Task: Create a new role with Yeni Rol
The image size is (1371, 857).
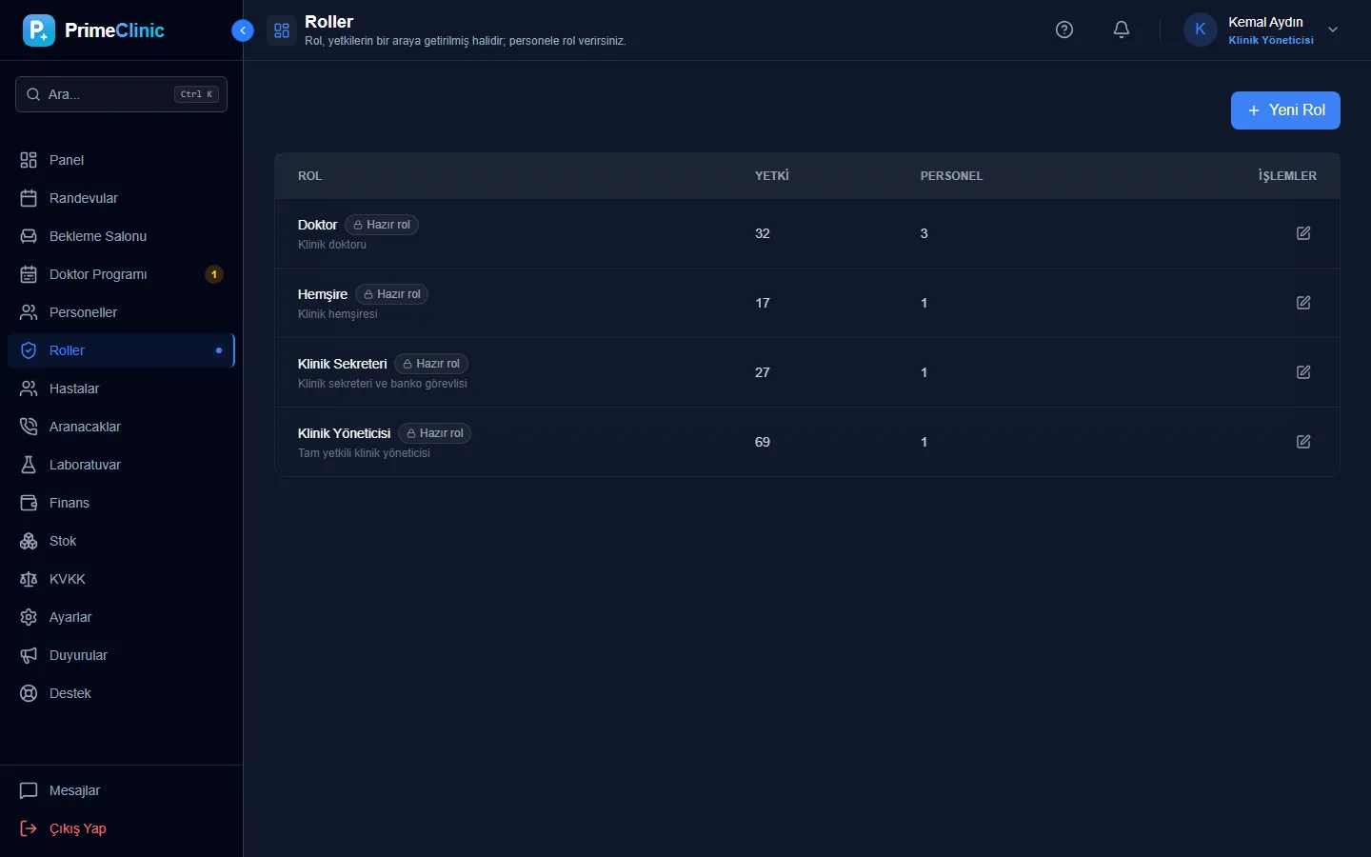Action: pyautogui.click(x=1285, y=110)
